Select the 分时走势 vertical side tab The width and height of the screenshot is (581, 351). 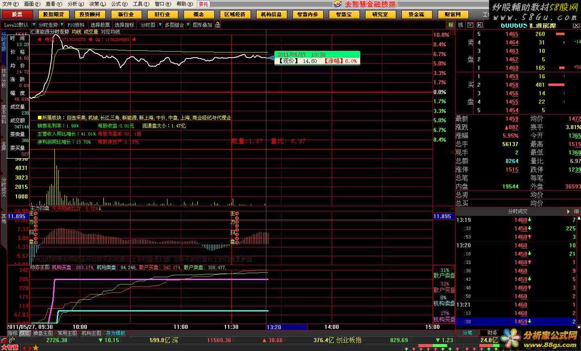(x=4, y=42)
